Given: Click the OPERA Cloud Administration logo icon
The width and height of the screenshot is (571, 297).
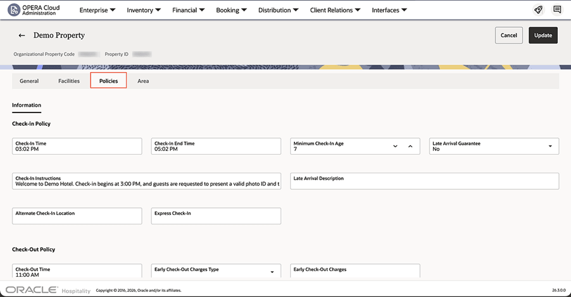Looking at the screenshot, I should [x=14, y=10].
